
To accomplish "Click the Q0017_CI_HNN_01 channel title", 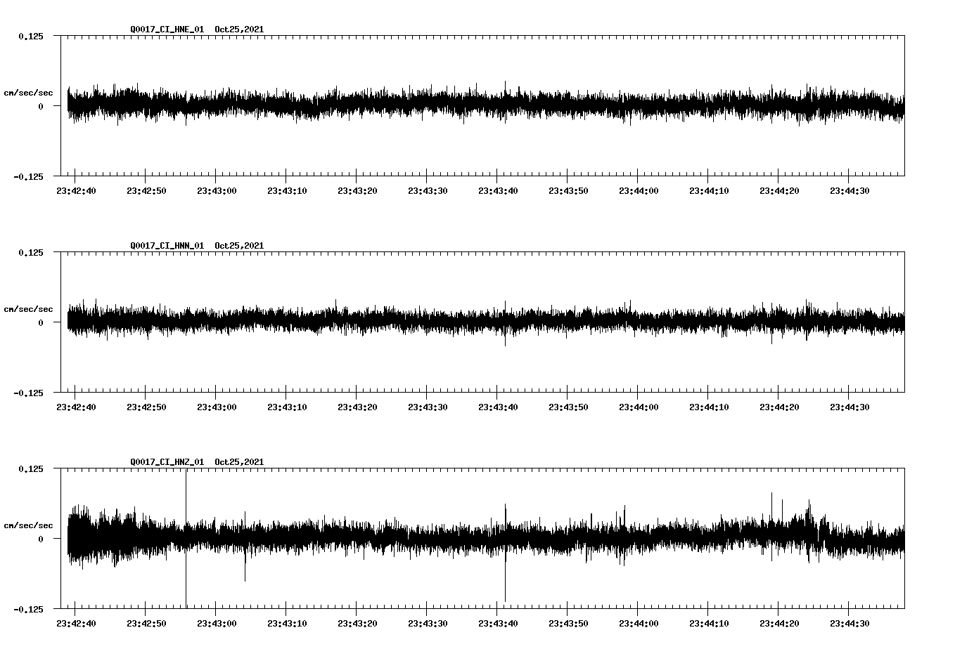I will click(x=167, y=246).
